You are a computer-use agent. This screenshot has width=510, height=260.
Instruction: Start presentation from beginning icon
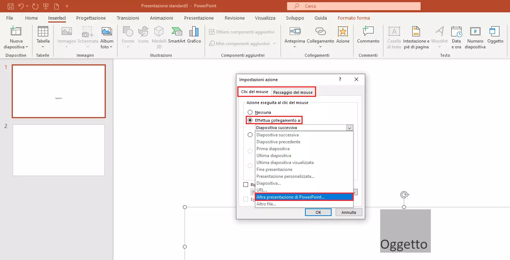[46, 6]
